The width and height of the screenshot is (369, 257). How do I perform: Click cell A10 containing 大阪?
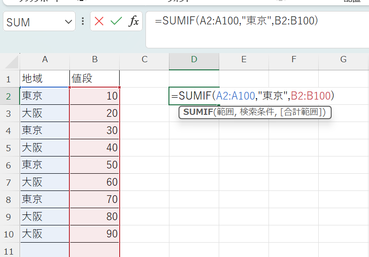click(x=45, y=234)
